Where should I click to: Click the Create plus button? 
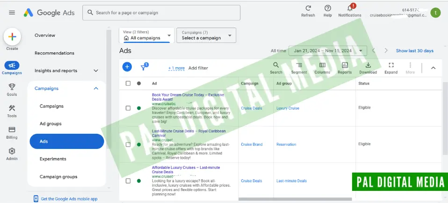click(12, 37)
